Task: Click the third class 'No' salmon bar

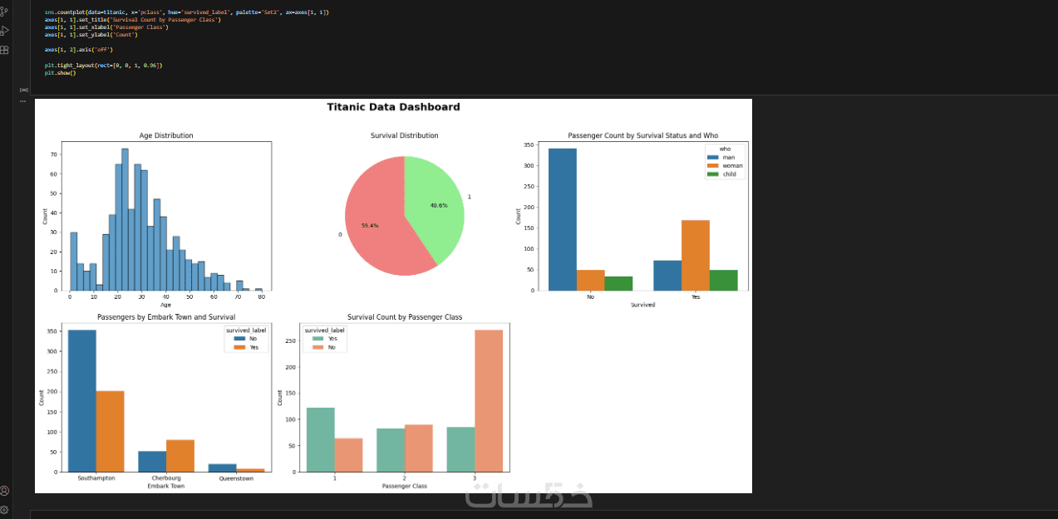Action: coord(489,401)
